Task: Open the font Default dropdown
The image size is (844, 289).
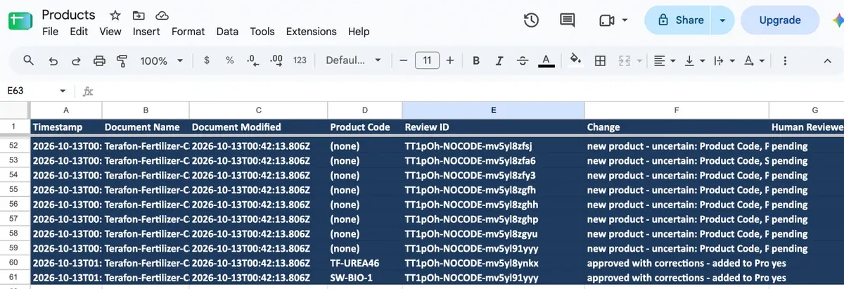Action: (353, 60)
